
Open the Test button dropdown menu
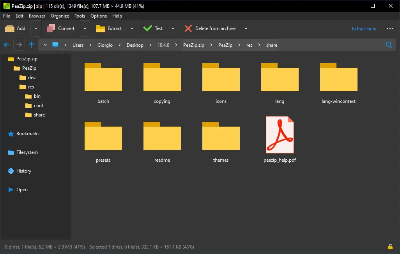pyautogui.click(x=173, y=28)
